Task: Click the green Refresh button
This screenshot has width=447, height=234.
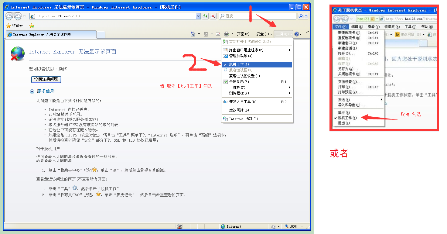Action: (206, 16)
